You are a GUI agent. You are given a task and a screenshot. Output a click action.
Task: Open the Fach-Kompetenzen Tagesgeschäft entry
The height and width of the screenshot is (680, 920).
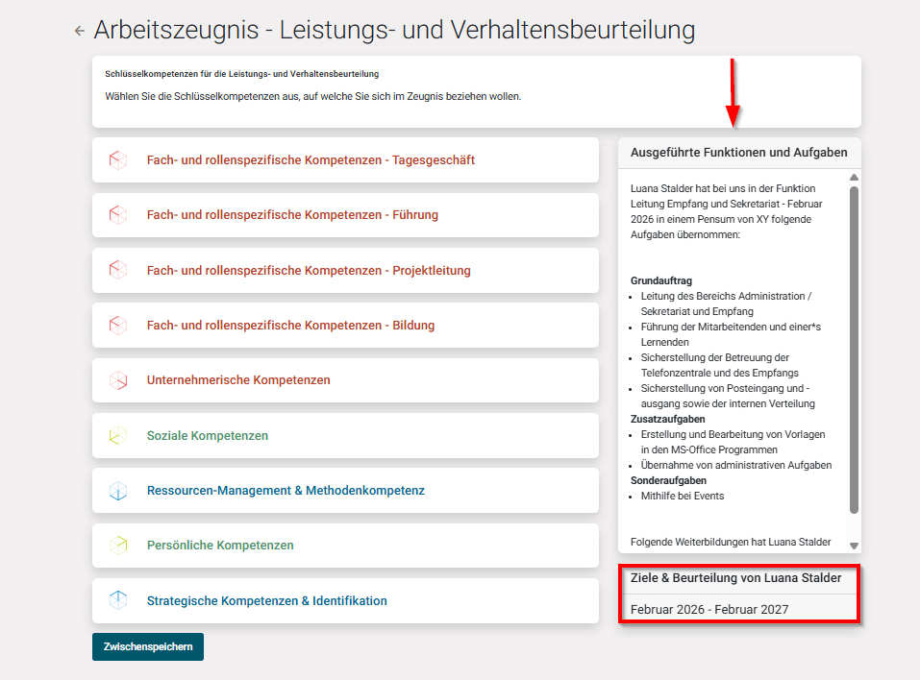(x=308, y=159)
